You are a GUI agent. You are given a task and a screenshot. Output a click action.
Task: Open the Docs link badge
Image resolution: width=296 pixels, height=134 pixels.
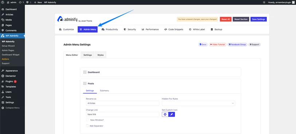[203, 45]
